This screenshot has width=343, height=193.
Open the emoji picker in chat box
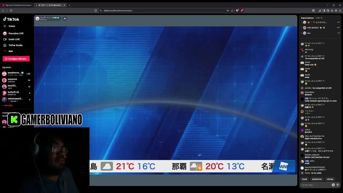coord(333,185)
